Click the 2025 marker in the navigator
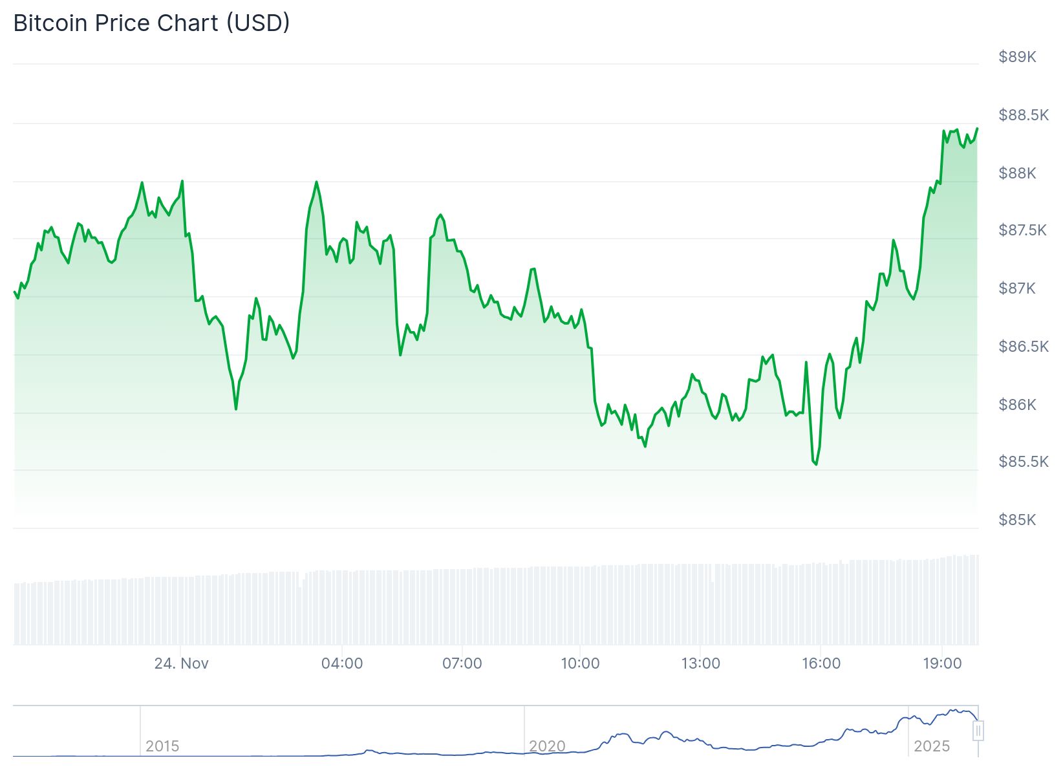 932,746
